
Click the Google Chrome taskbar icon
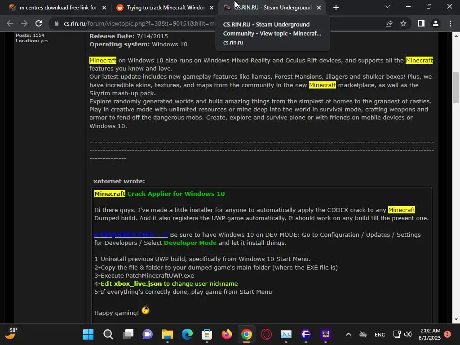[247, 334]
